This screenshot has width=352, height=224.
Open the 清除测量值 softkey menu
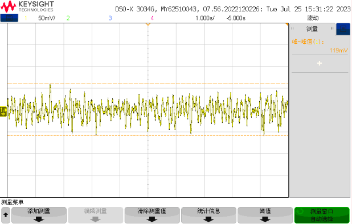152,215
